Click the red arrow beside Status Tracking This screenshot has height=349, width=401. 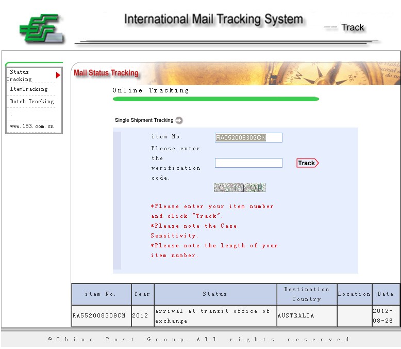pos(58,75)
